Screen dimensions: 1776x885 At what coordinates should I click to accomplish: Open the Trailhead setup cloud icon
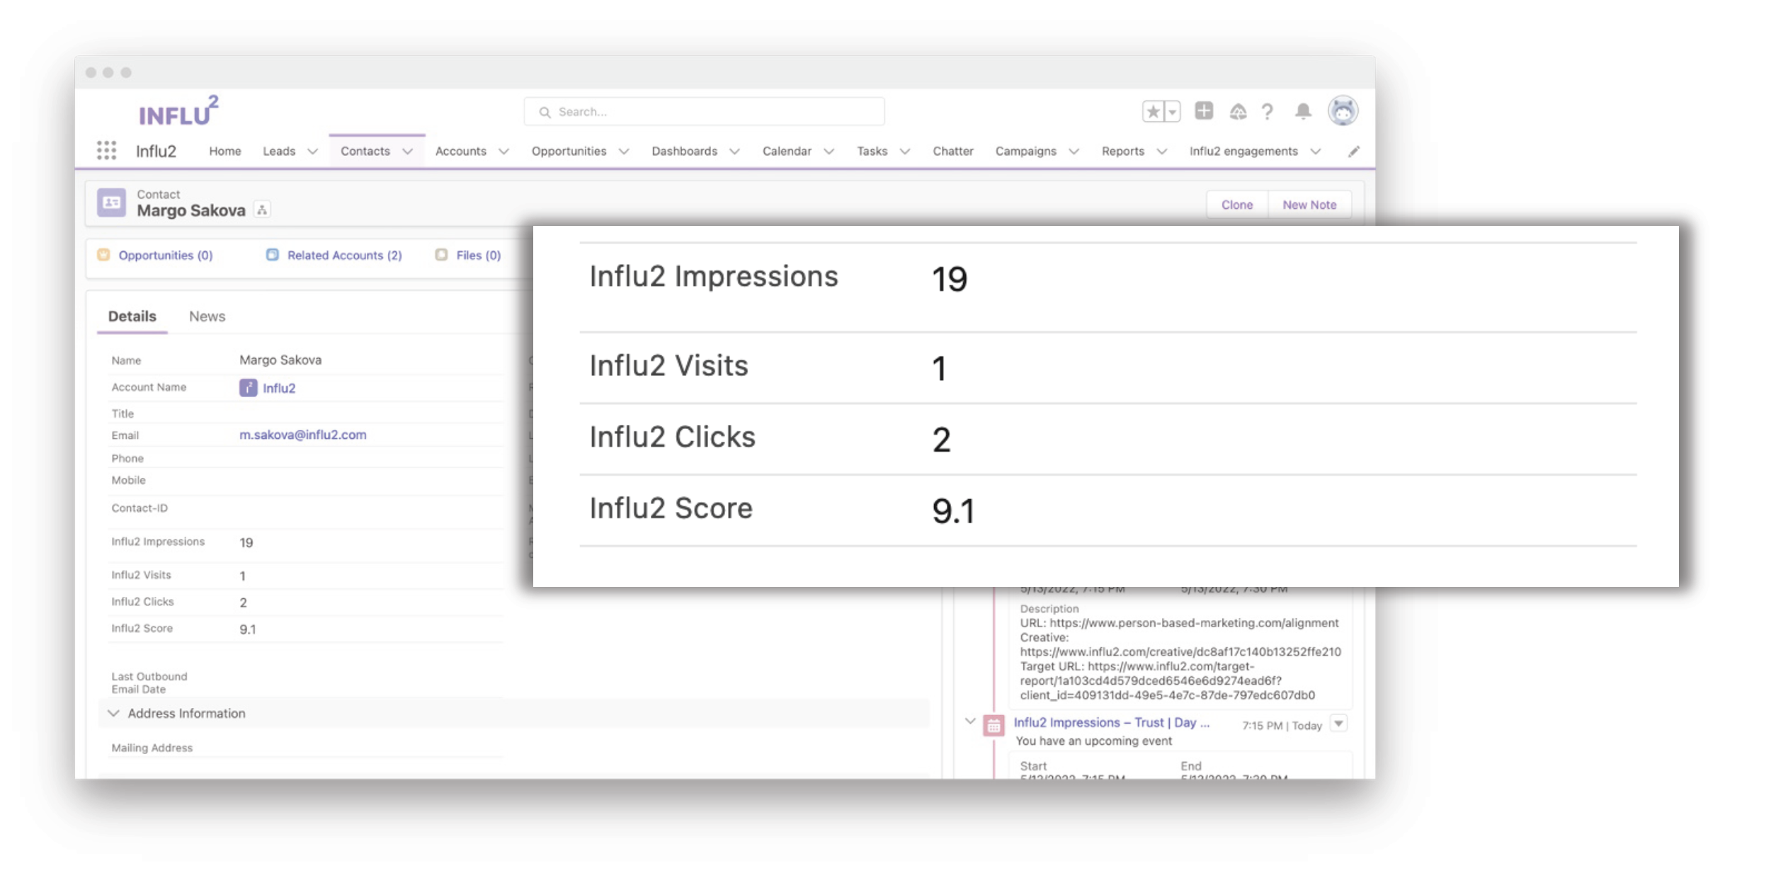(x=1237, y=112)
